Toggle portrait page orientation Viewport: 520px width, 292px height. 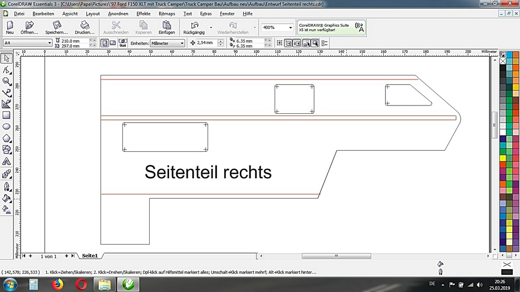tap(105, 43)
